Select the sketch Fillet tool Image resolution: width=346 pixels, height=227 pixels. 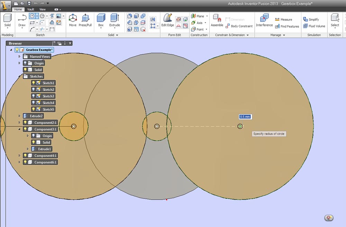(42, 23)
